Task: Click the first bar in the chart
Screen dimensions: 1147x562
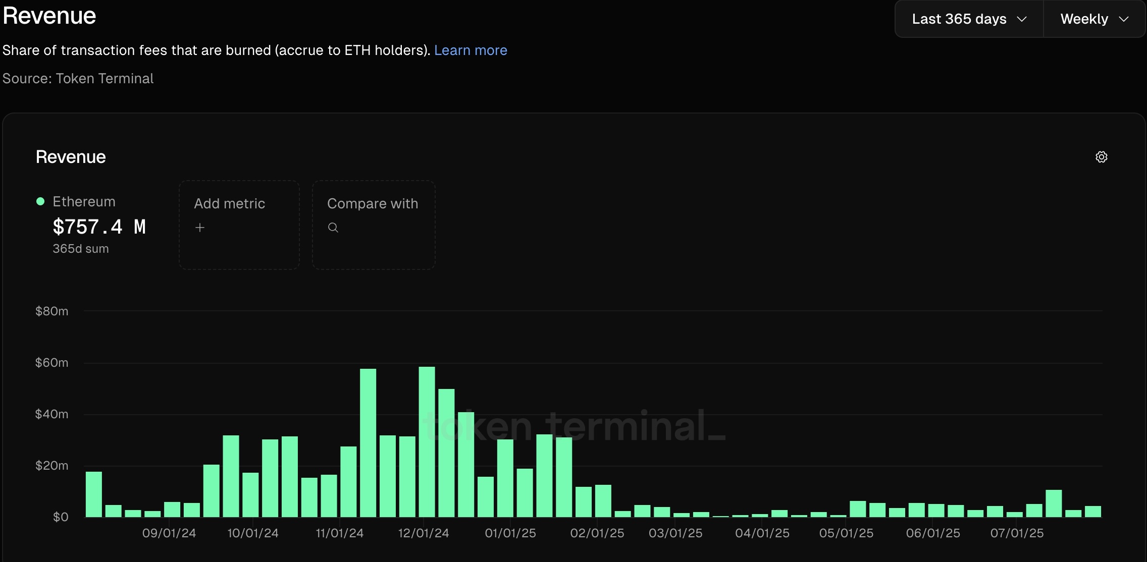Action: [94, 494]
